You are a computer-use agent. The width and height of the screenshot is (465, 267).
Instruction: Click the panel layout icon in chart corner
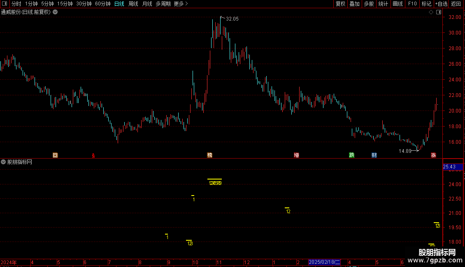point(439,12)
